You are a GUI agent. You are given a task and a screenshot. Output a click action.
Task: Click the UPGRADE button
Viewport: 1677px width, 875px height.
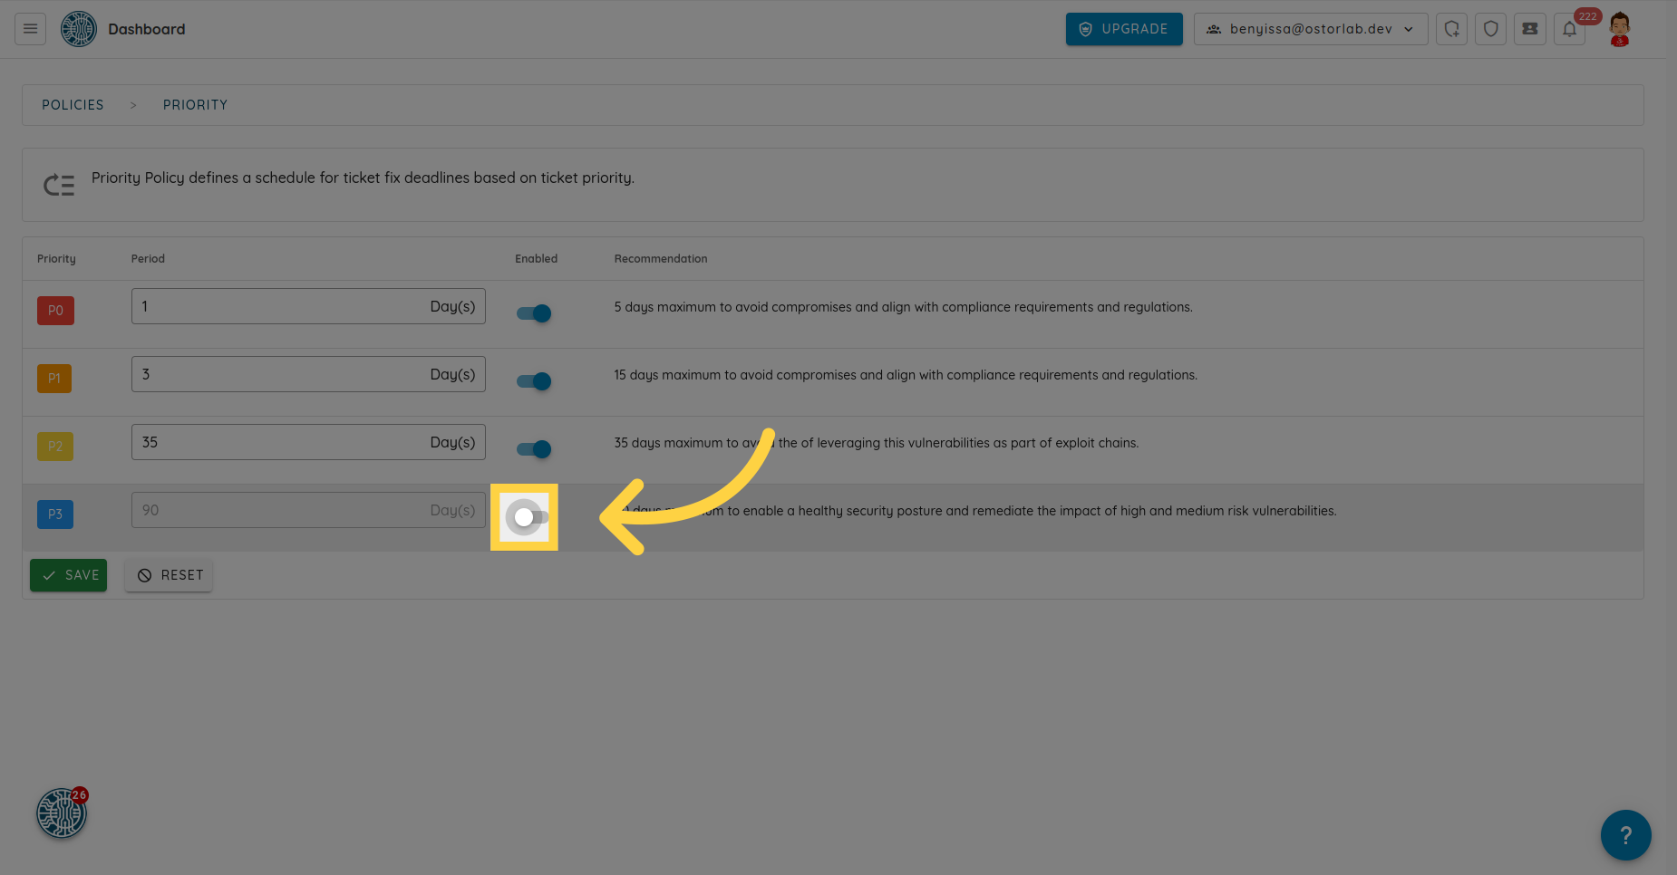tap(1123, 29)
